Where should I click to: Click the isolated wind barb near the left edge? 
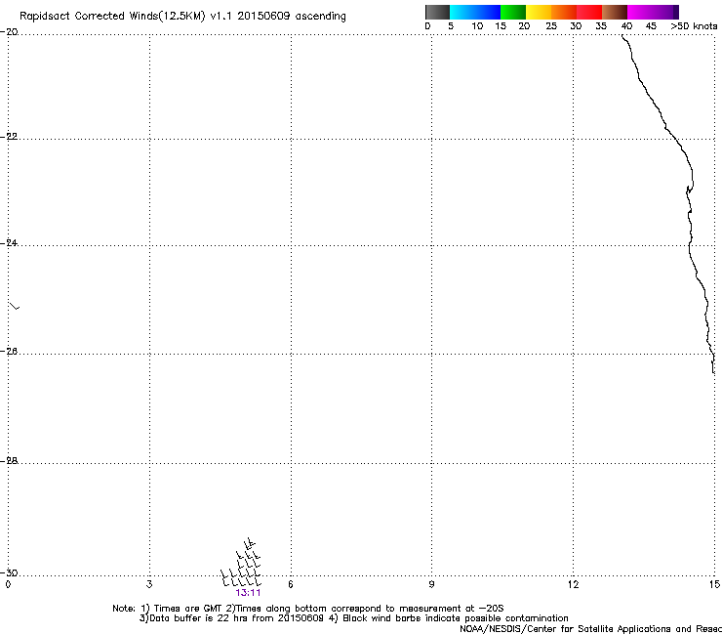[x=15, y=305]
